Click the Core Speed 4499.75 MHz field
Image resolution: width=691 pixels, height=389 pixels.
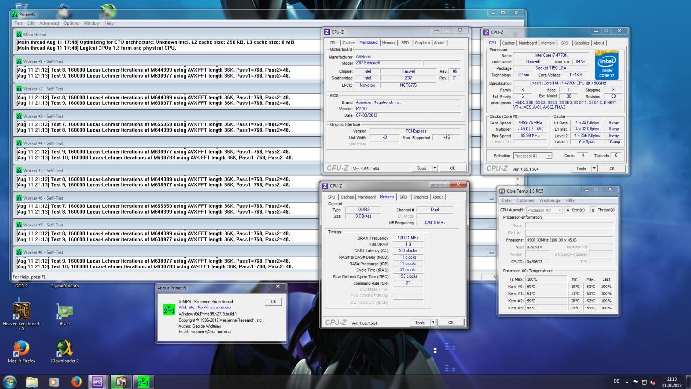(x=530, y=123)
